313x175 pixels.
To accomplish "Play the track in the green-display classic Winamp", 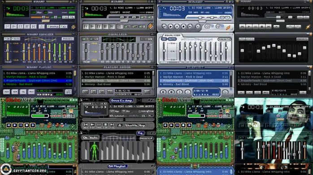I will (14, 26).
